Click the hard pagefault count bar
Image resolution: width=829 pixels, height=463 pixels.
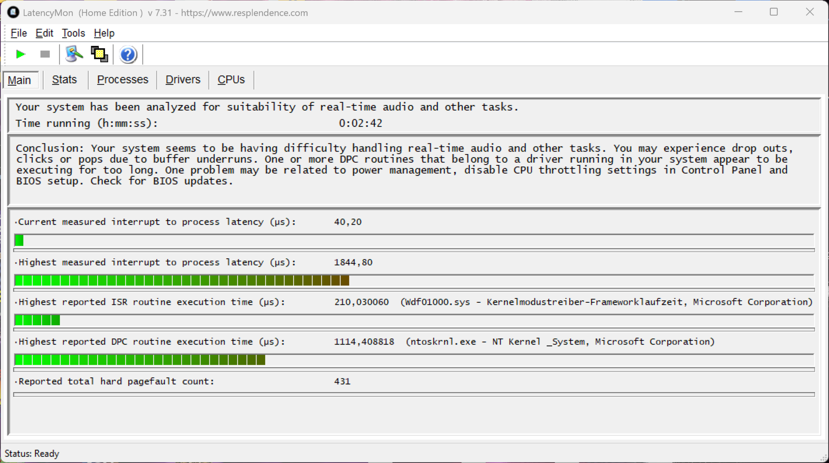click(x=414, y=394)
